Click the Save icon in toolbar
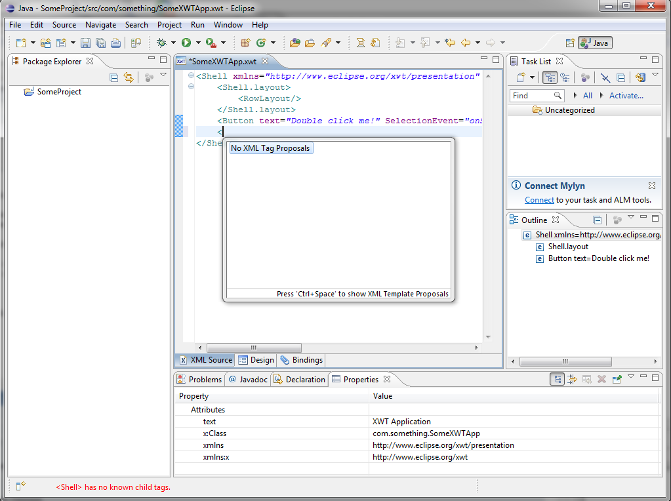Screen dimensions: 671x501 point(85,43)
